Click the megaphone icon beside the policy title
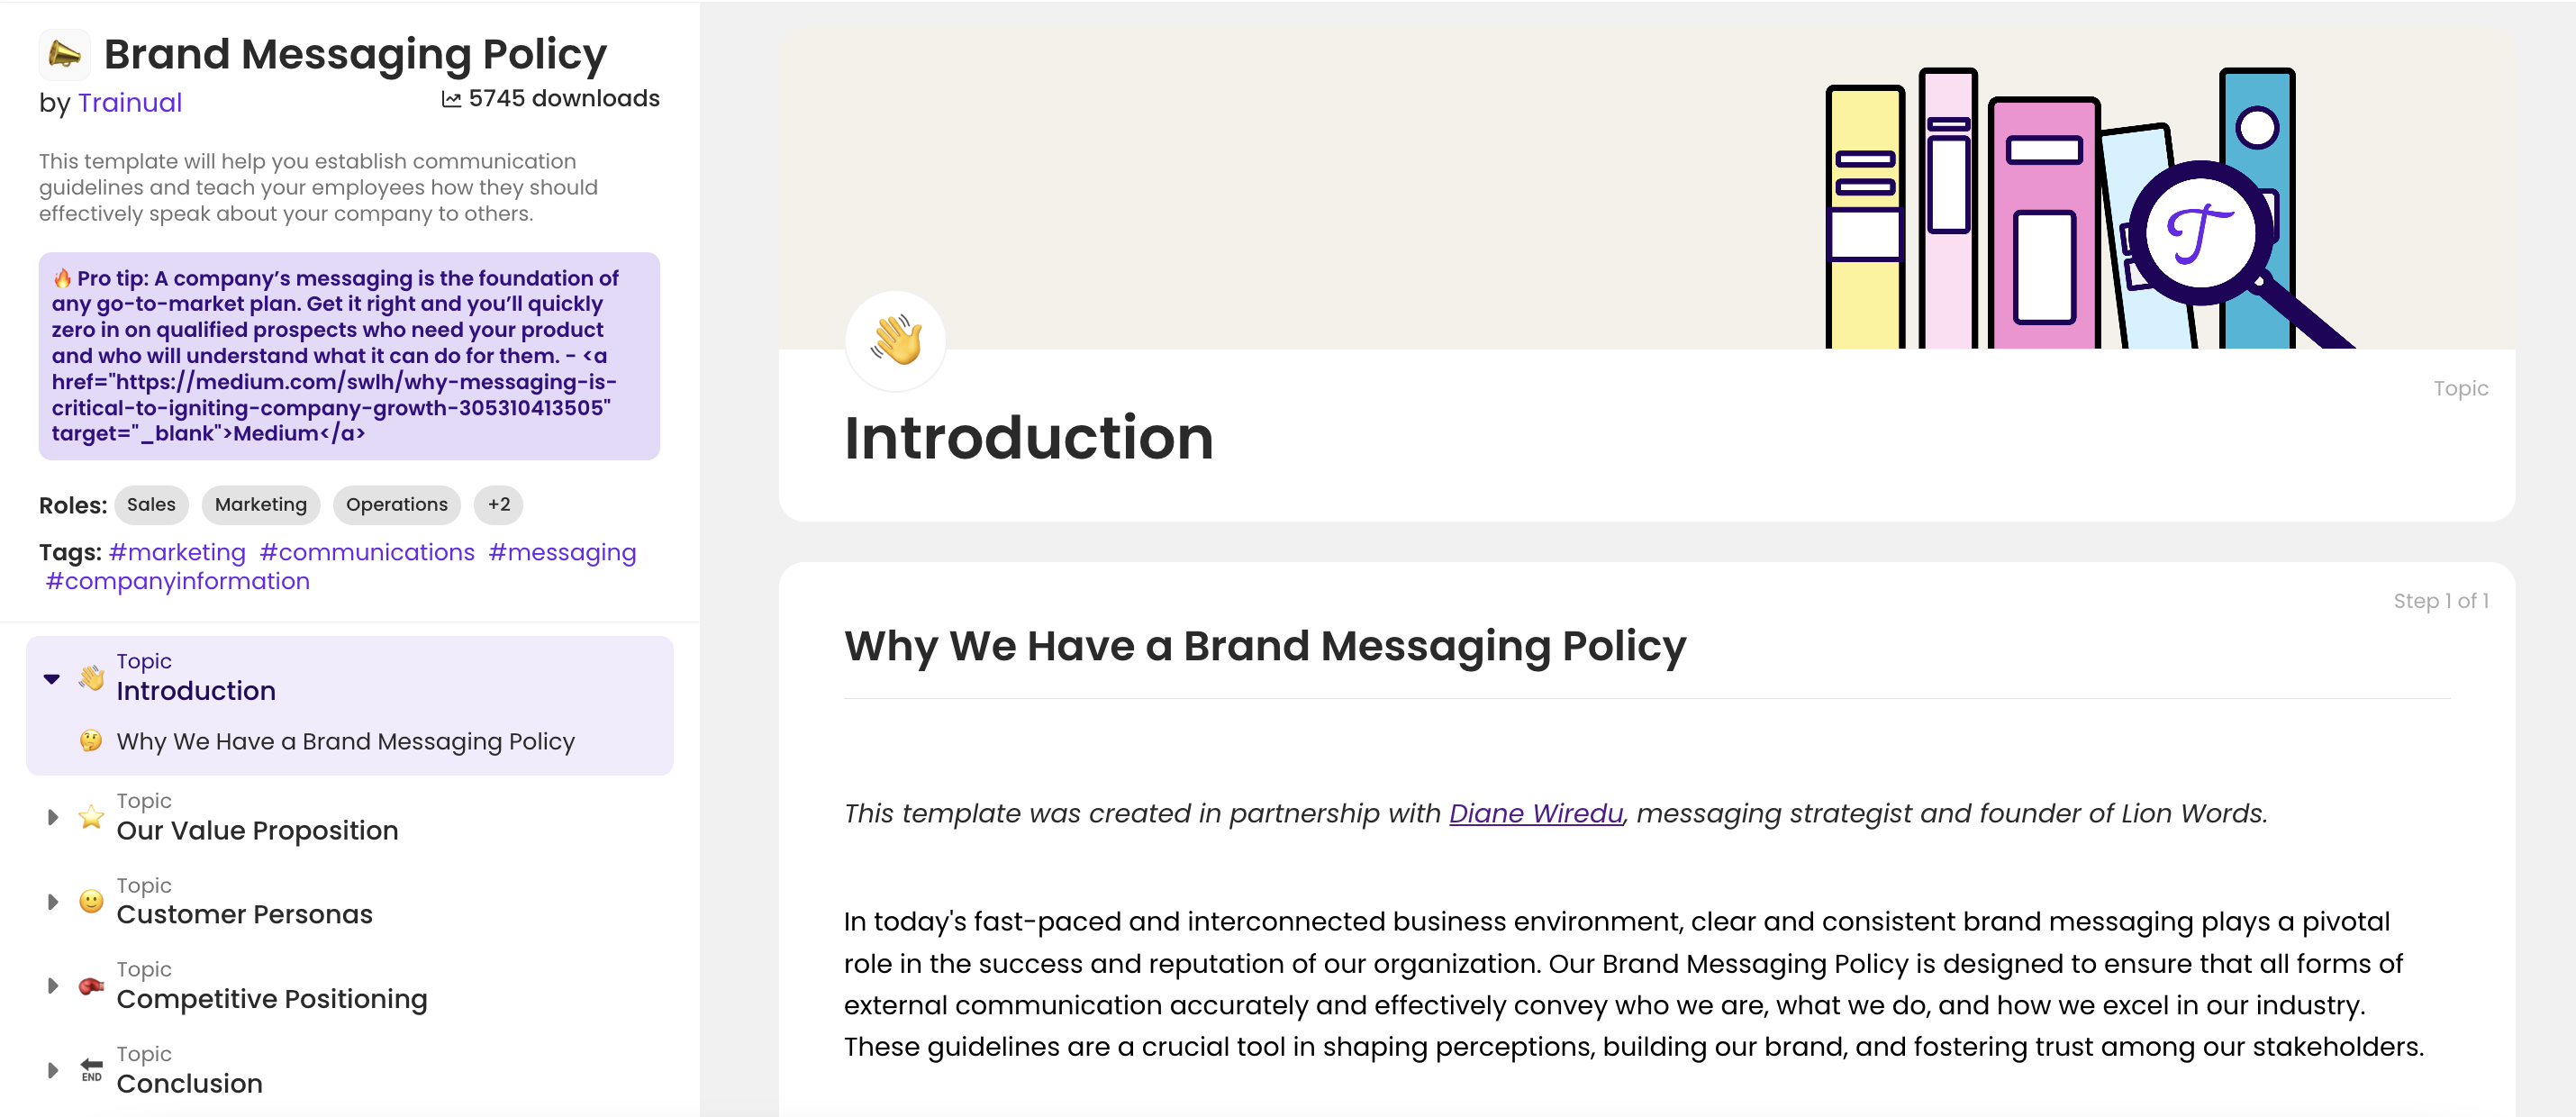 pyautogui.click(x=65, y=53)
